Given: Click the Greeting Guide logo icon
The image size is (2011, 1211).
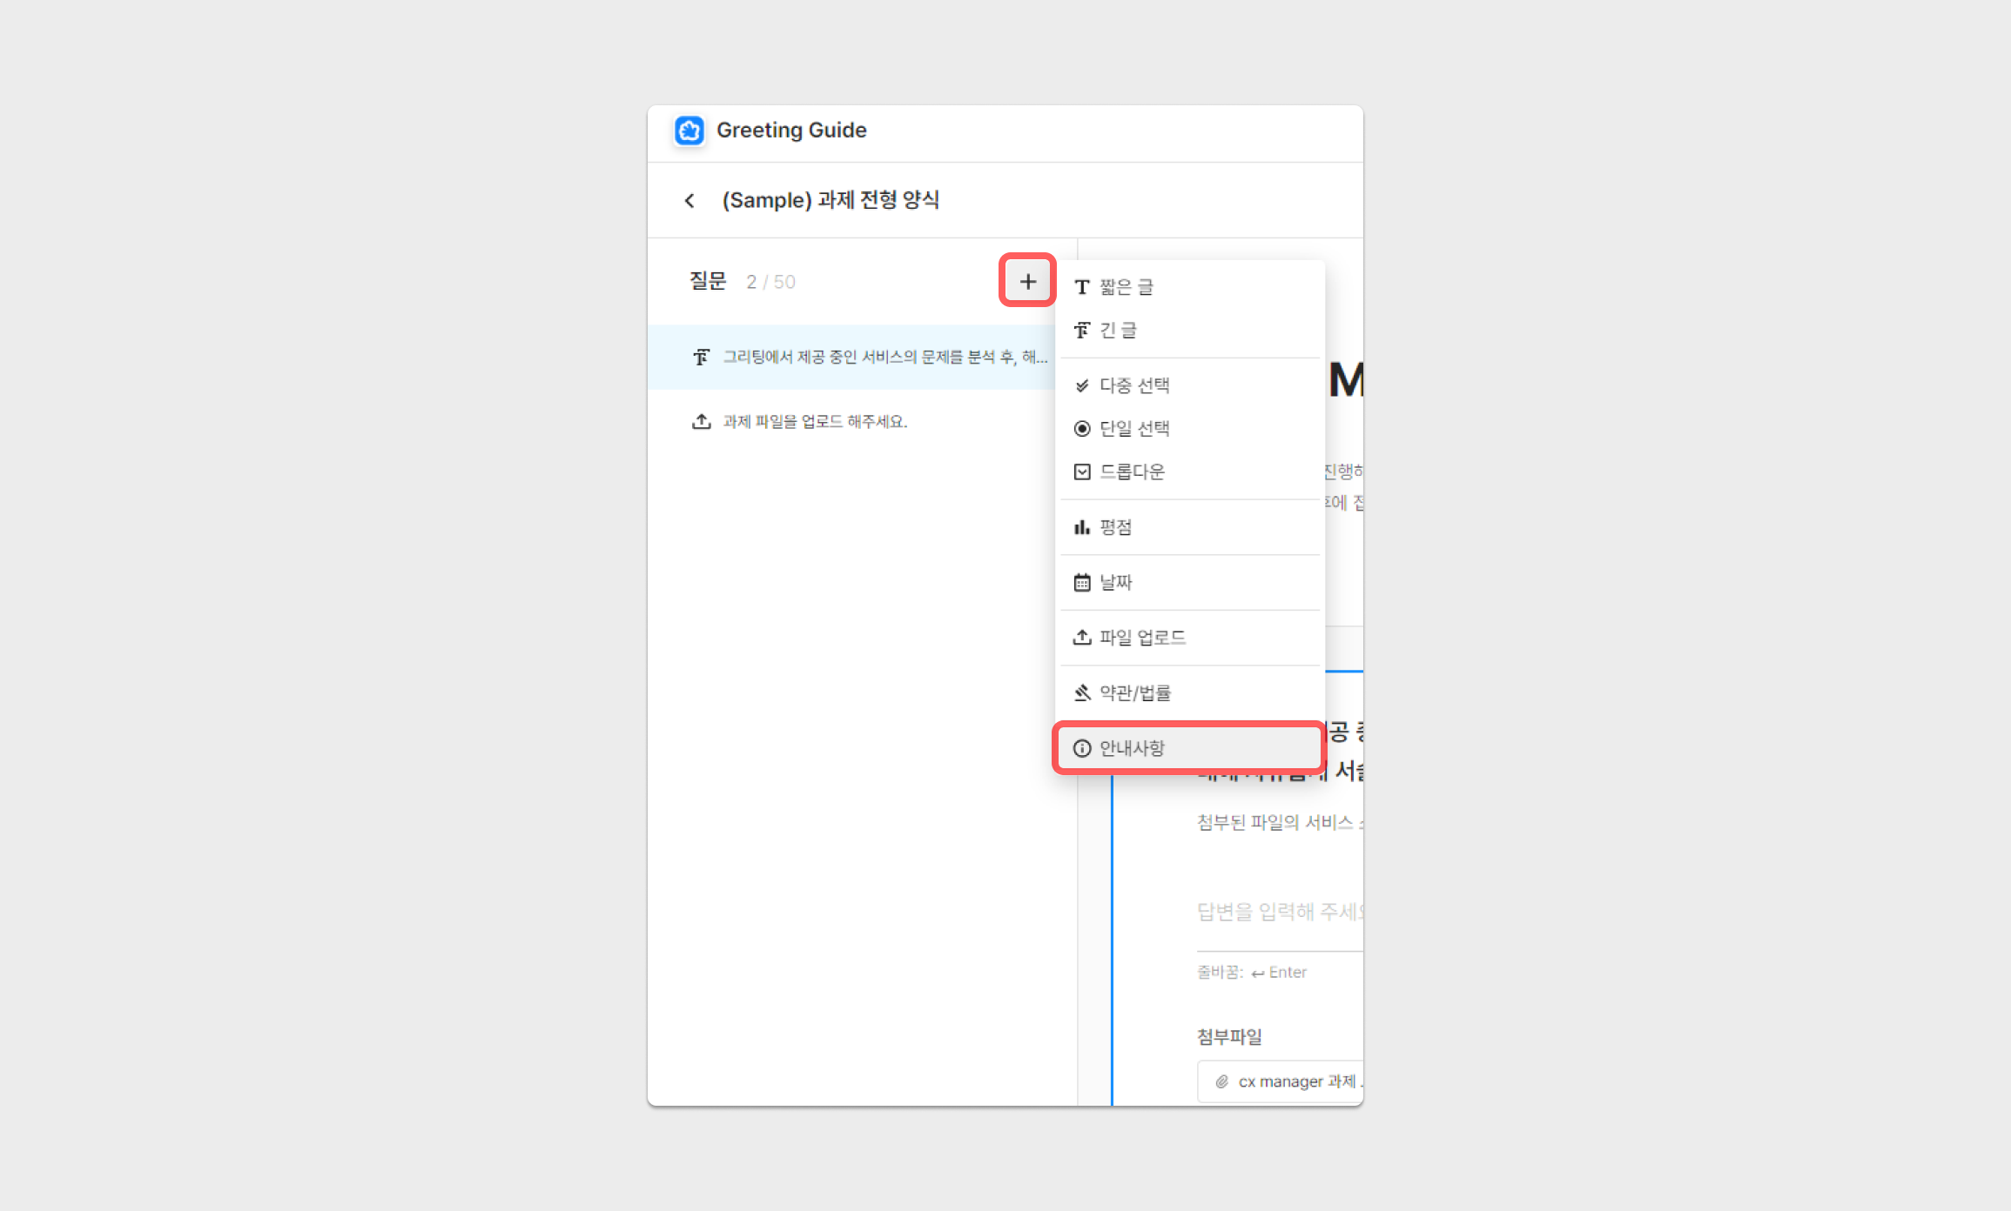Looking at the screenshot, I should [x=689, y=130].
